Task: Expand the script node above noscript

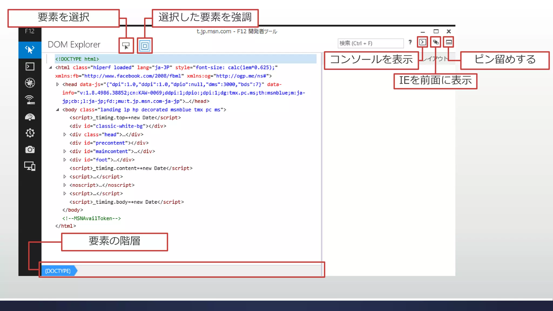Action: click(65, 177)
